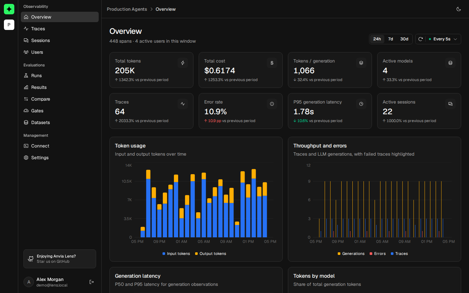469x293 pixels.
Task: Select the 30d time range
Action: pyautogui.click(x=404, y=39)
